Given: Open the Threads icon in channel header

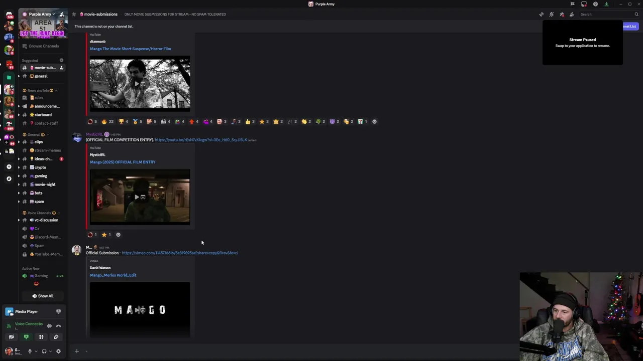Looking at the screenshot, I should click(x=541, y=15).
